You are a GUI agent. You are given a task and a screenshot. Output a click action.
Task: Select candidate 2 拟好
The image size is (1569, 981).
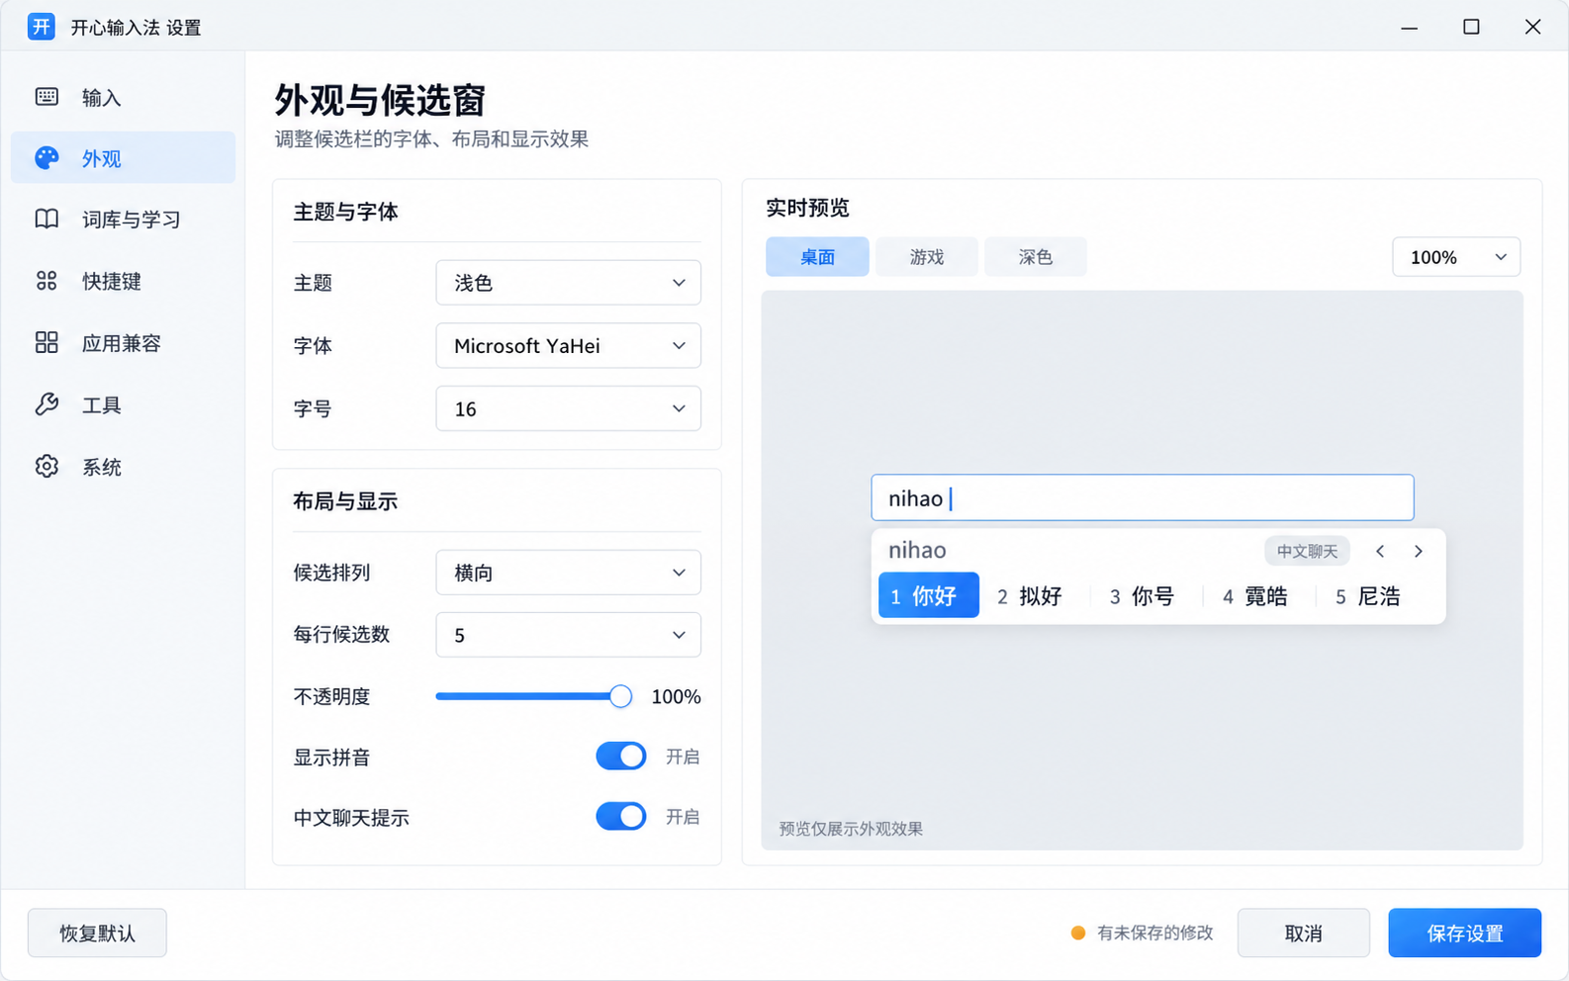click(1030, 596)
